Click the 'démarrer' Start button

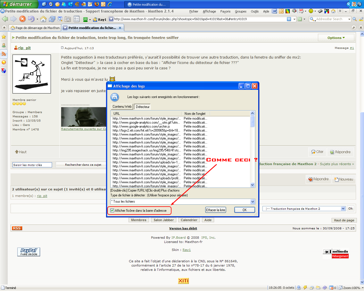click(19, 4)
